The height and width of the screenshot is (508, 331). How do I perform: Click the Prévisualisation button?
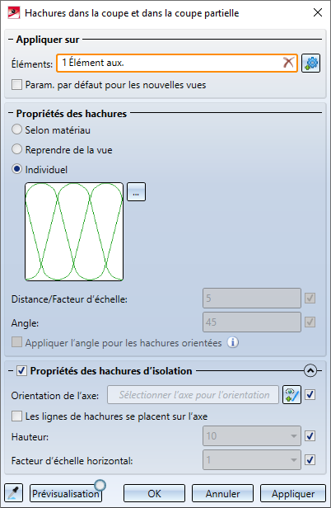(66, 493)
